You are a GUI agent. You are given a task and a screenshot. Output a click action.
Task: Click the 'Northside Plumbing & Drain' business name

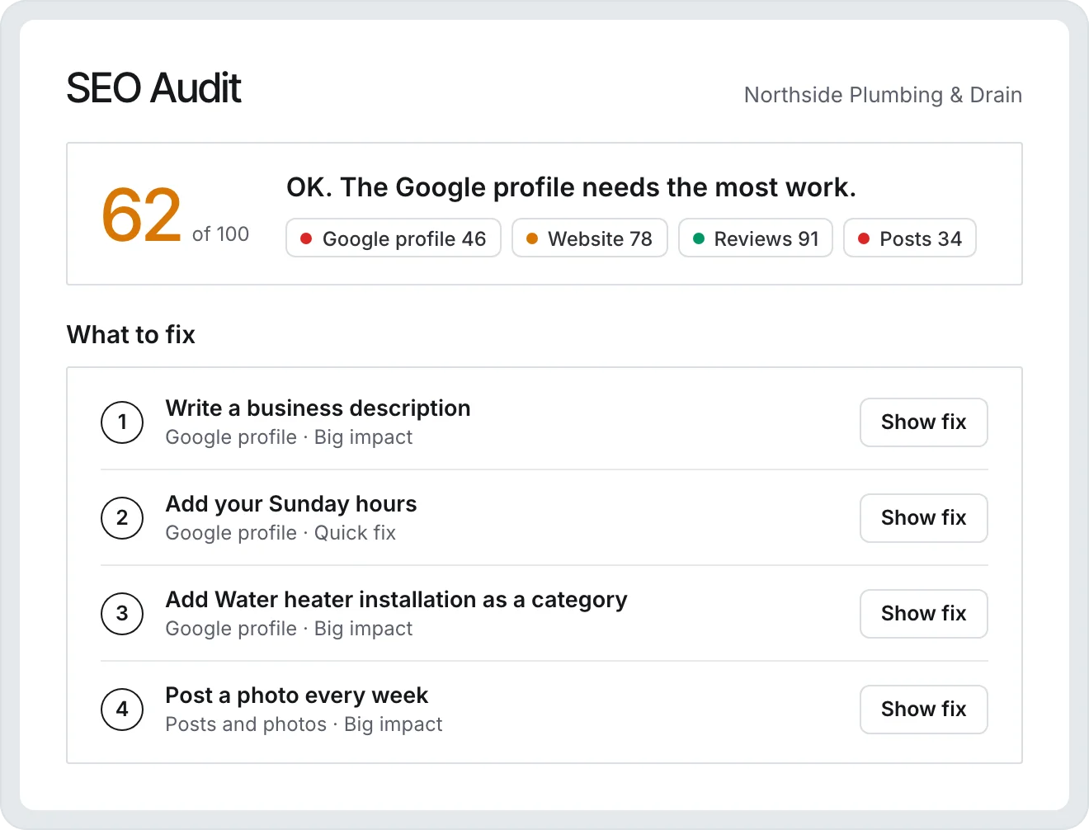pos(883,95)
